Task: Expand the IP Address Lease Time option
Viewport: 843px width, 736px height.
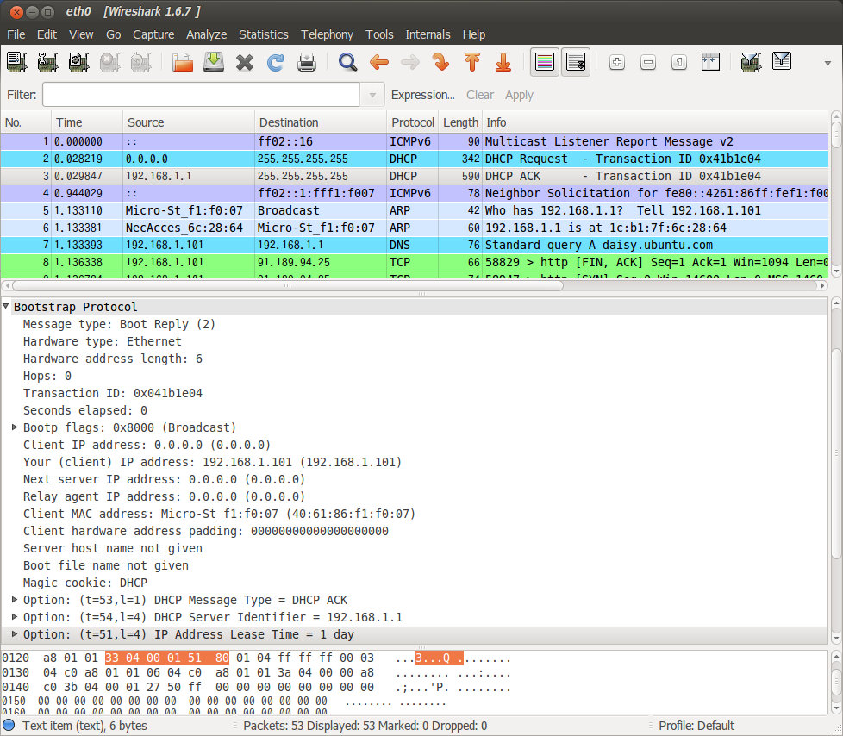Action: click(15, 633)
